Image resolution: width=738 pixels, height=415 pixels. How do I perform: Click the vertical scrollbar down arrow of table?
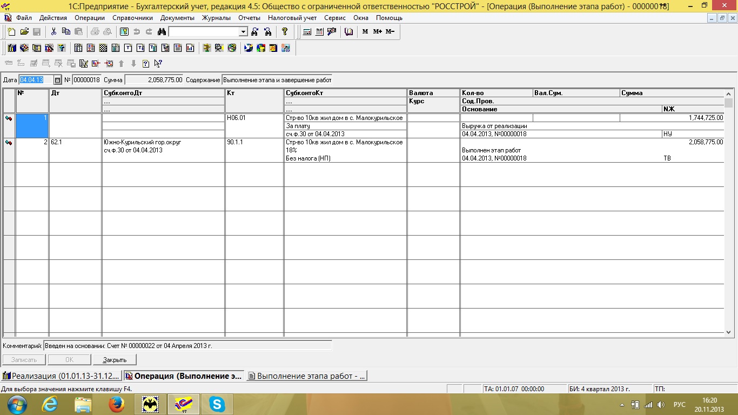(728, 332)
